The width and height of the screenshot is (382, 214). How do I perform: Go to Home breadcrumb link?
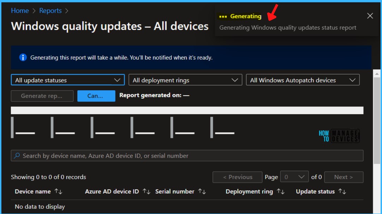point(20,11)
